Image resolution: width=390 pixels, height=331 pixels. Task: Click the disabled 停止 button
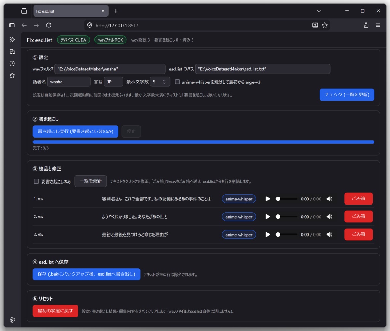click(131, 131)
